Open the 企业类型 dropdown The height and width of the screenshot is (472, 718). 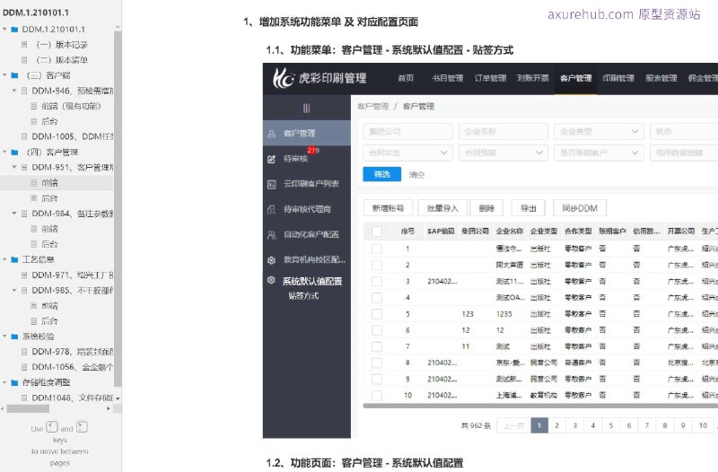(599, 131)
